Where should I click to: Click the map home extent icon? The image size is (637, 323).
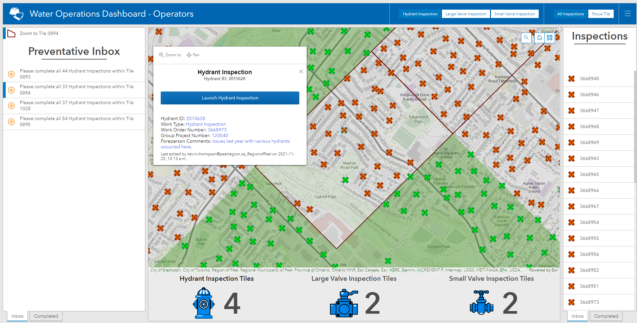coord(540,38)
